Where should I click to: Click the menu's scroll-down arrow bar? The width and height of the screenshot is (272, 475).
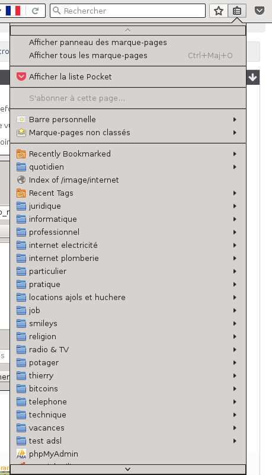128,469
